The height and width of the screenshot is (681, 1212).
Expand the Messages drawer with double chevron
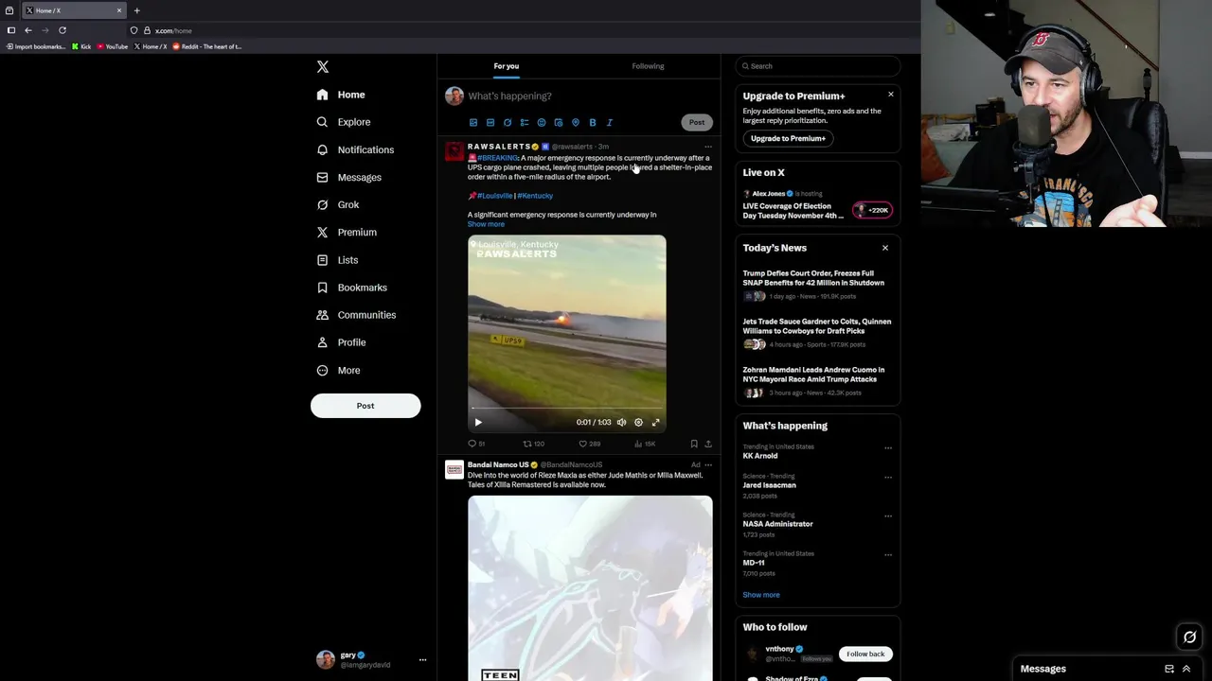coord(1185,669)
